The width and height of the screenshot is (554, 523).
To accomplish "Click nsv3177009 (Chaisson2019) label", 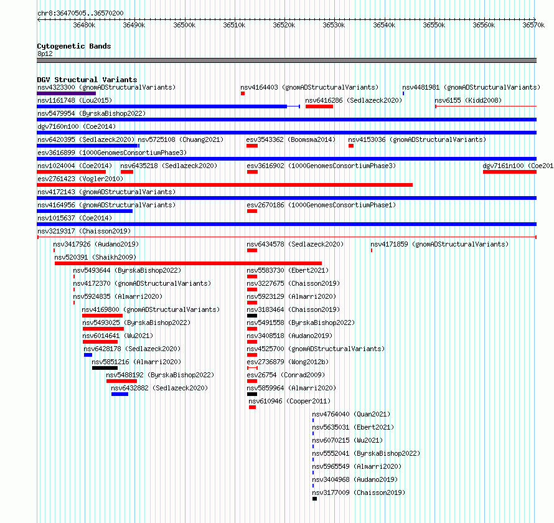I will pos(359,492).
